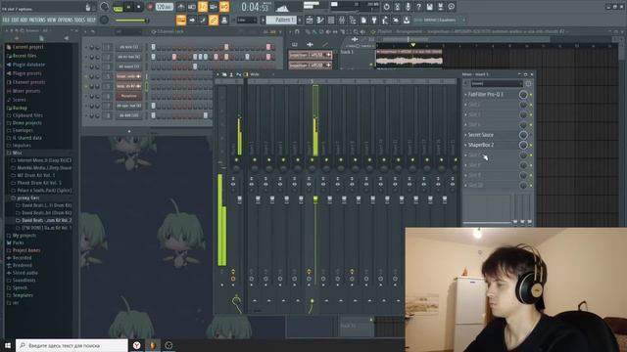Toggle the orange countdown before recording icon
This screenshot has width=627, height=352.
tap(203, 7)
